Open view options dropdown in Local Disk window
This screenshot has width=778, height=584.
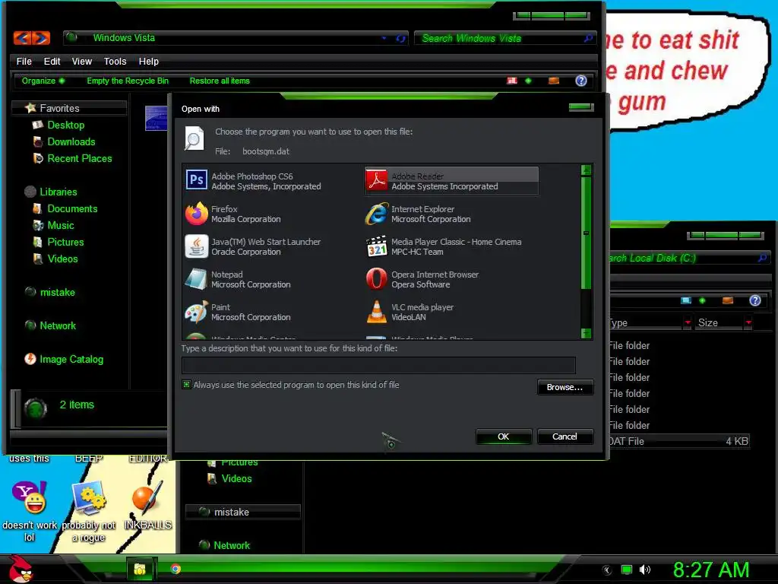click(x=702, y=300)
